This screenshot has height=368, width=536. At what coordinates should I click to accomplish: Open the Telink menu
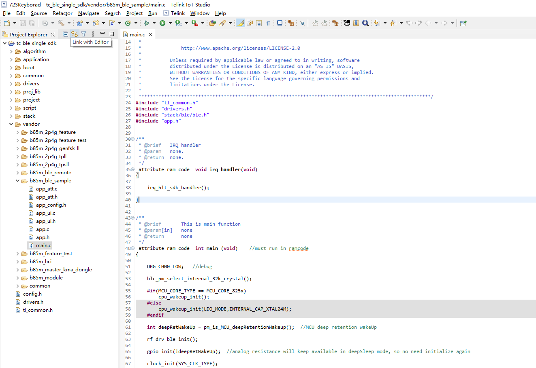(178, 13)
